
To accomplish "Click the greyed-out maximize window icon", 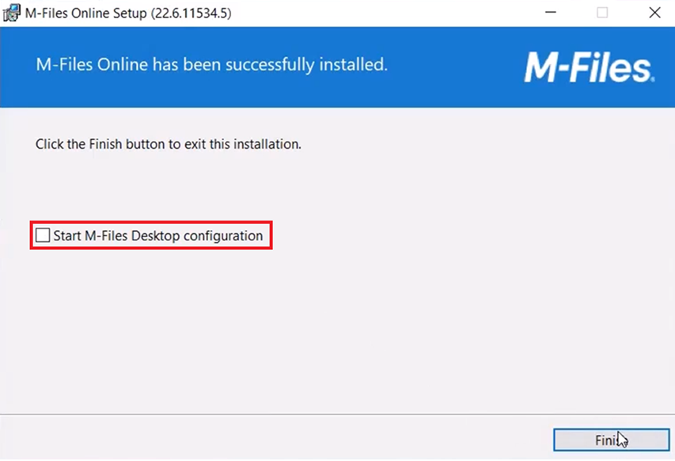I will tap(602, 13).
